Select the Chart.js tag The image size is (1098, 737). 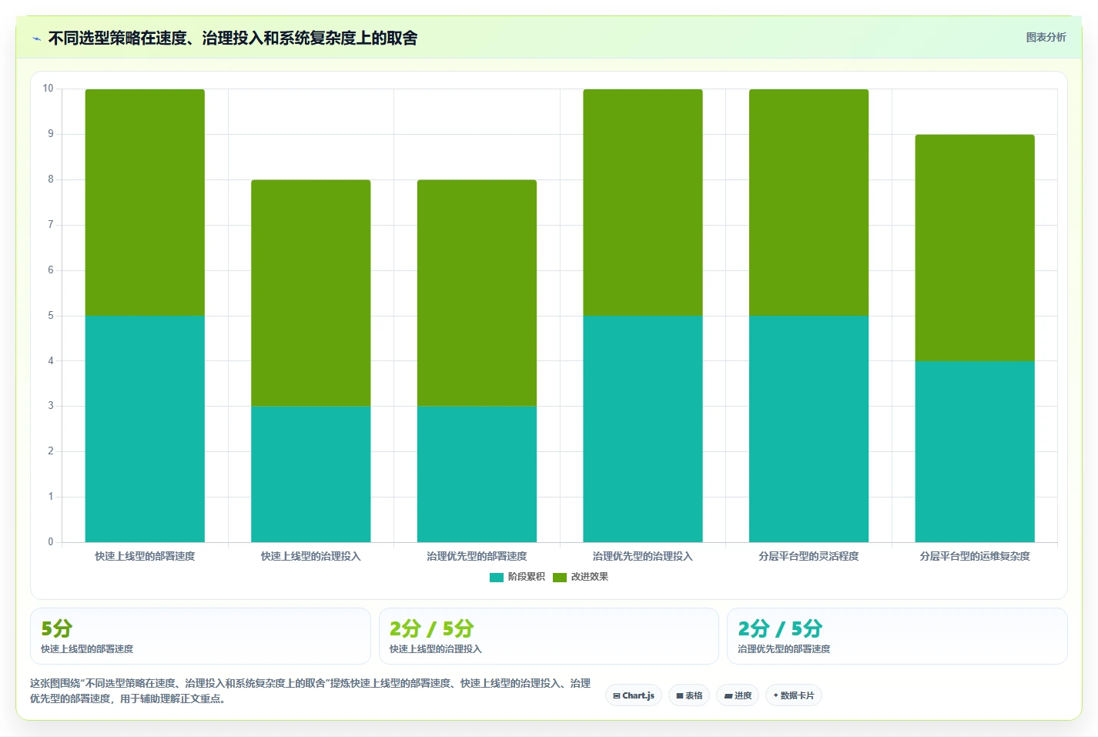point(634,695)
